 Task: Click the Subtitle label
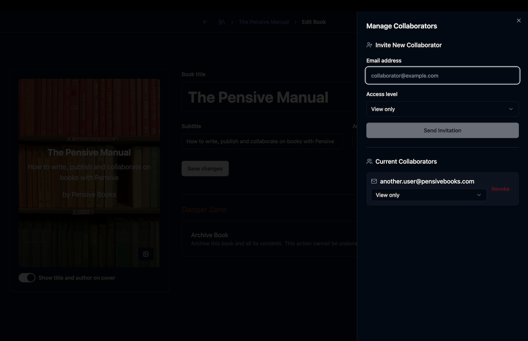[x=191, y=126]
